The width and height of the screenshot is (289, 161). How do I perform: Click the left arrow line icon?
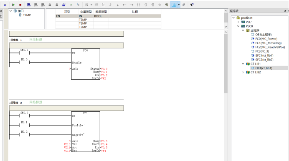click(124, 5)
